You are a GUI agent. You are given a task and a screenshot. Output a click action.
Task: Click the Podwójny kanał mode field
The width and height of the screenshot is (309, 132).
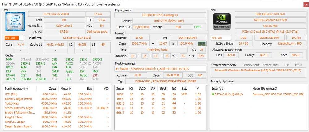(x=158, y=50)
